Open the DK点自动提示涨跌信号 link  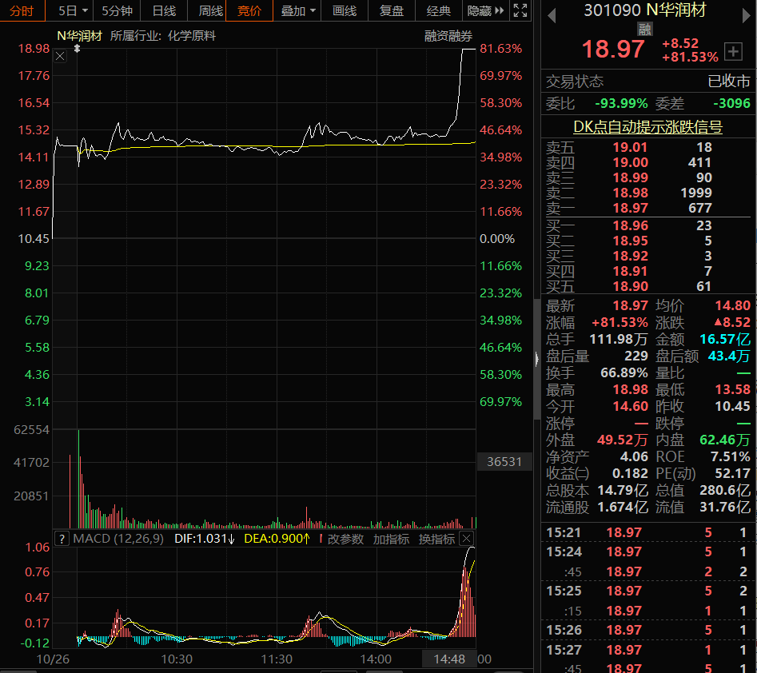tap(647, 127)
